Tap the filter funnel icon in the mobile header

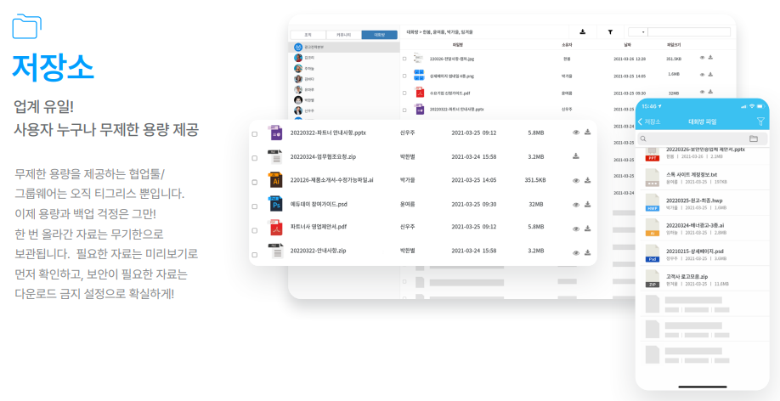pos(760,121)
